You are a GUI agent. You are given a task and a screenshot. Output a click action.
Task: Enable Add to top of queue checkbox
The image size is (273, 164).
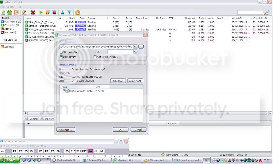tap(95, 57)
